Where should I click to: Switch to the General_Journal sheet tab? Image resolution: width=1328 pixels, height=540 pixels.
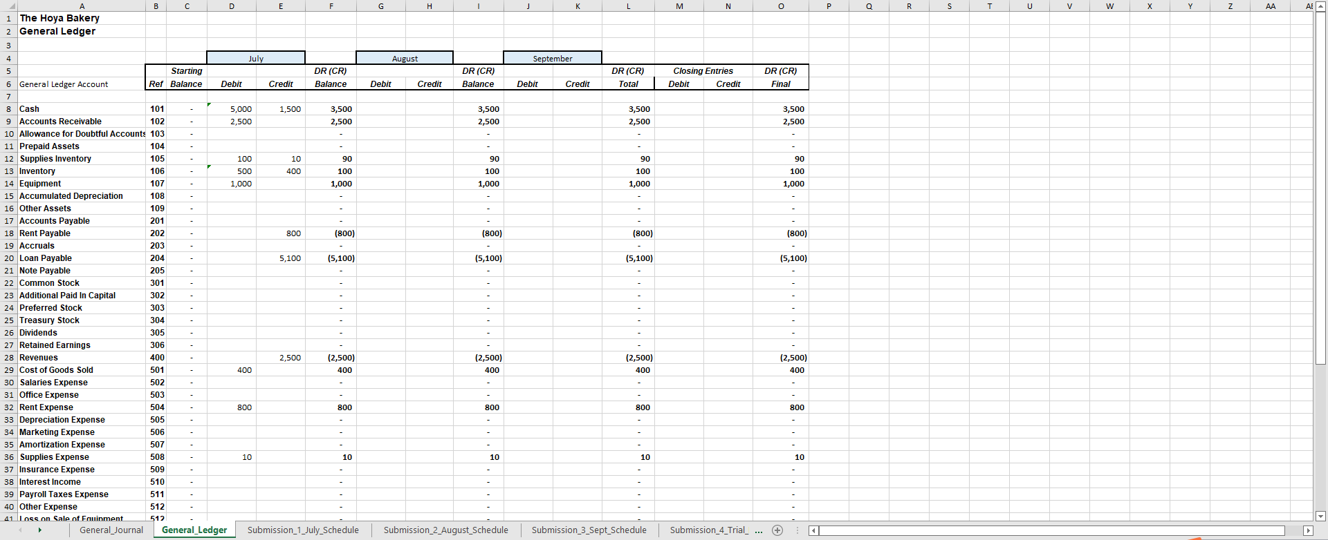111,530
